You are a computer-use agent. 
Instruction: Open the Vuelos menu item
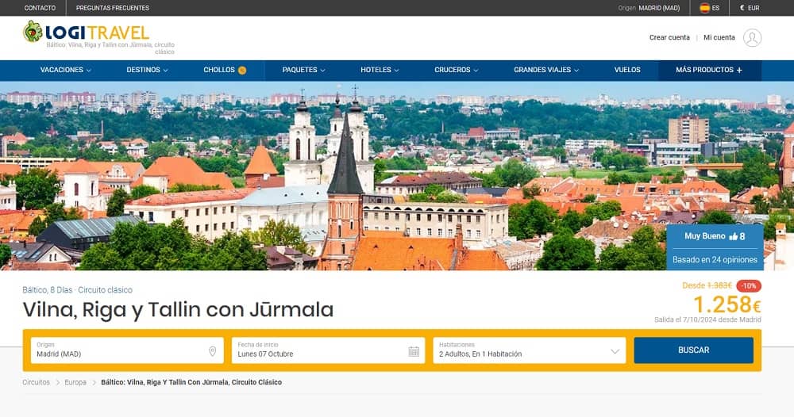click(627, 70)
